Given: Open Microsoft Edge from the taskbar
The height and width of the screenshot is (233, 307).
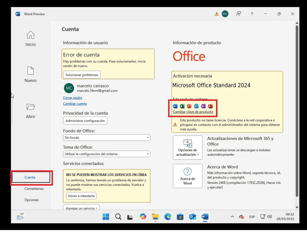Looking at the screenshot, I should (168, 217).
